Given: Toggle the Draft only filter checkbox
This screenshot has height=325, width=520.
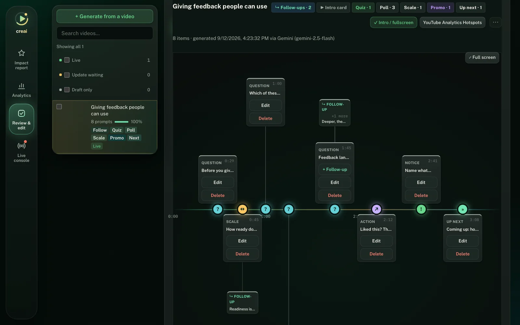Looking at the screenshot, I should [67, 90].
